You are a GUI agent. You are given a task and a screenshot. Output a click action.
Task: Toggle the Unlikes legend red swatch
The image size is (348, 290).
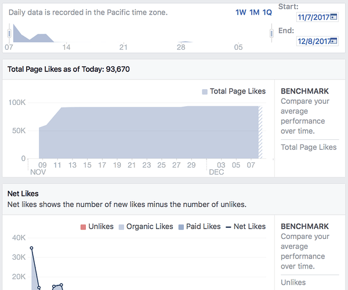(83, 227)
